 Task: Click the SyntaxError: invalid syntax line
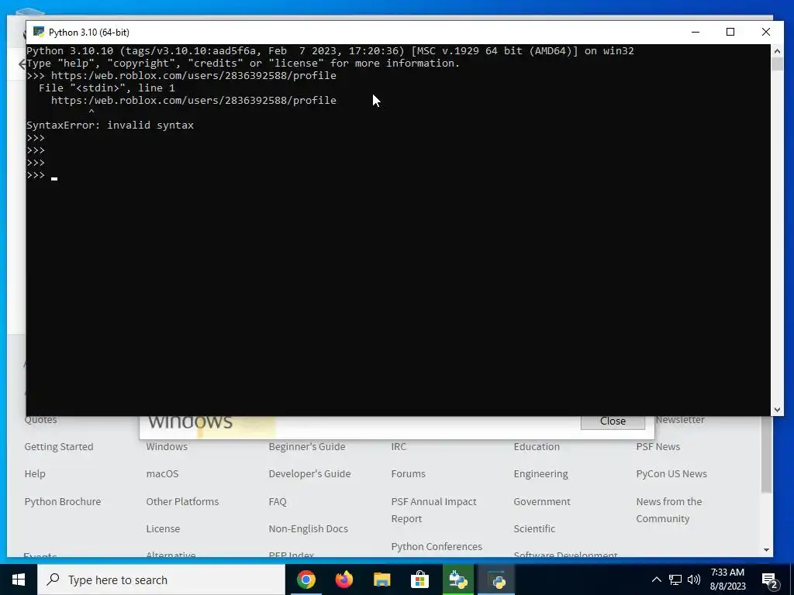coord(110,125)
